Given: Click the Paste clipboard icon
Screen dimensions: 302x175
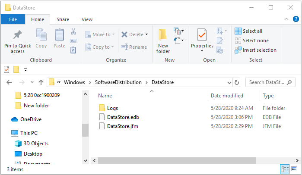Looking at the screenshot, I should pos(59,34).
